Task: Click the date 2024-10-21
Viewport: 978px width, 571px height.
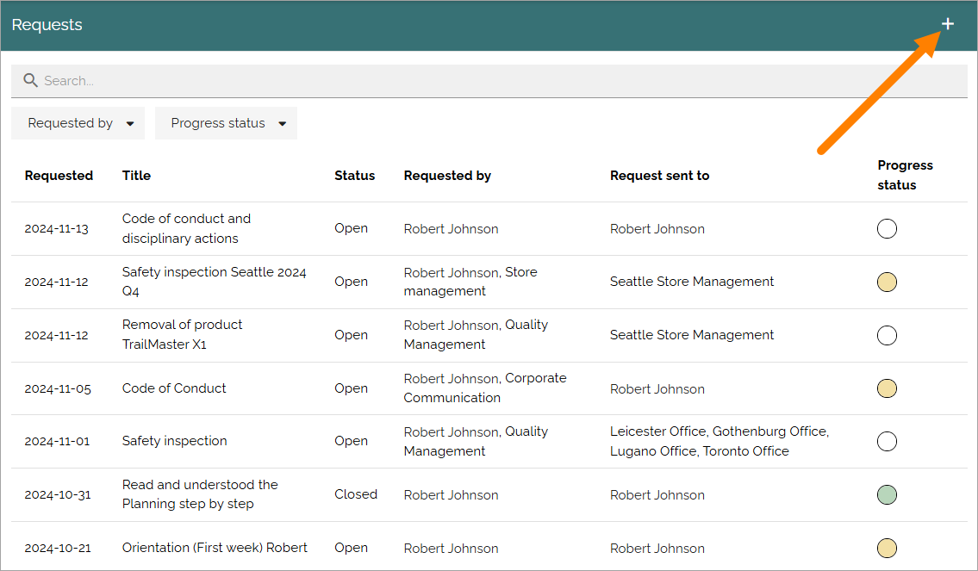Action: (x=58, y=548)
